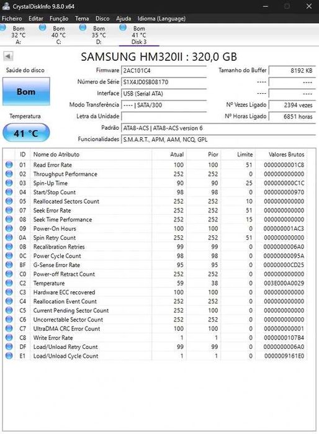
Task: Click the CrystalDiskInfo title bar app icon
Action: pyautogui.click(x=6, y=6)
